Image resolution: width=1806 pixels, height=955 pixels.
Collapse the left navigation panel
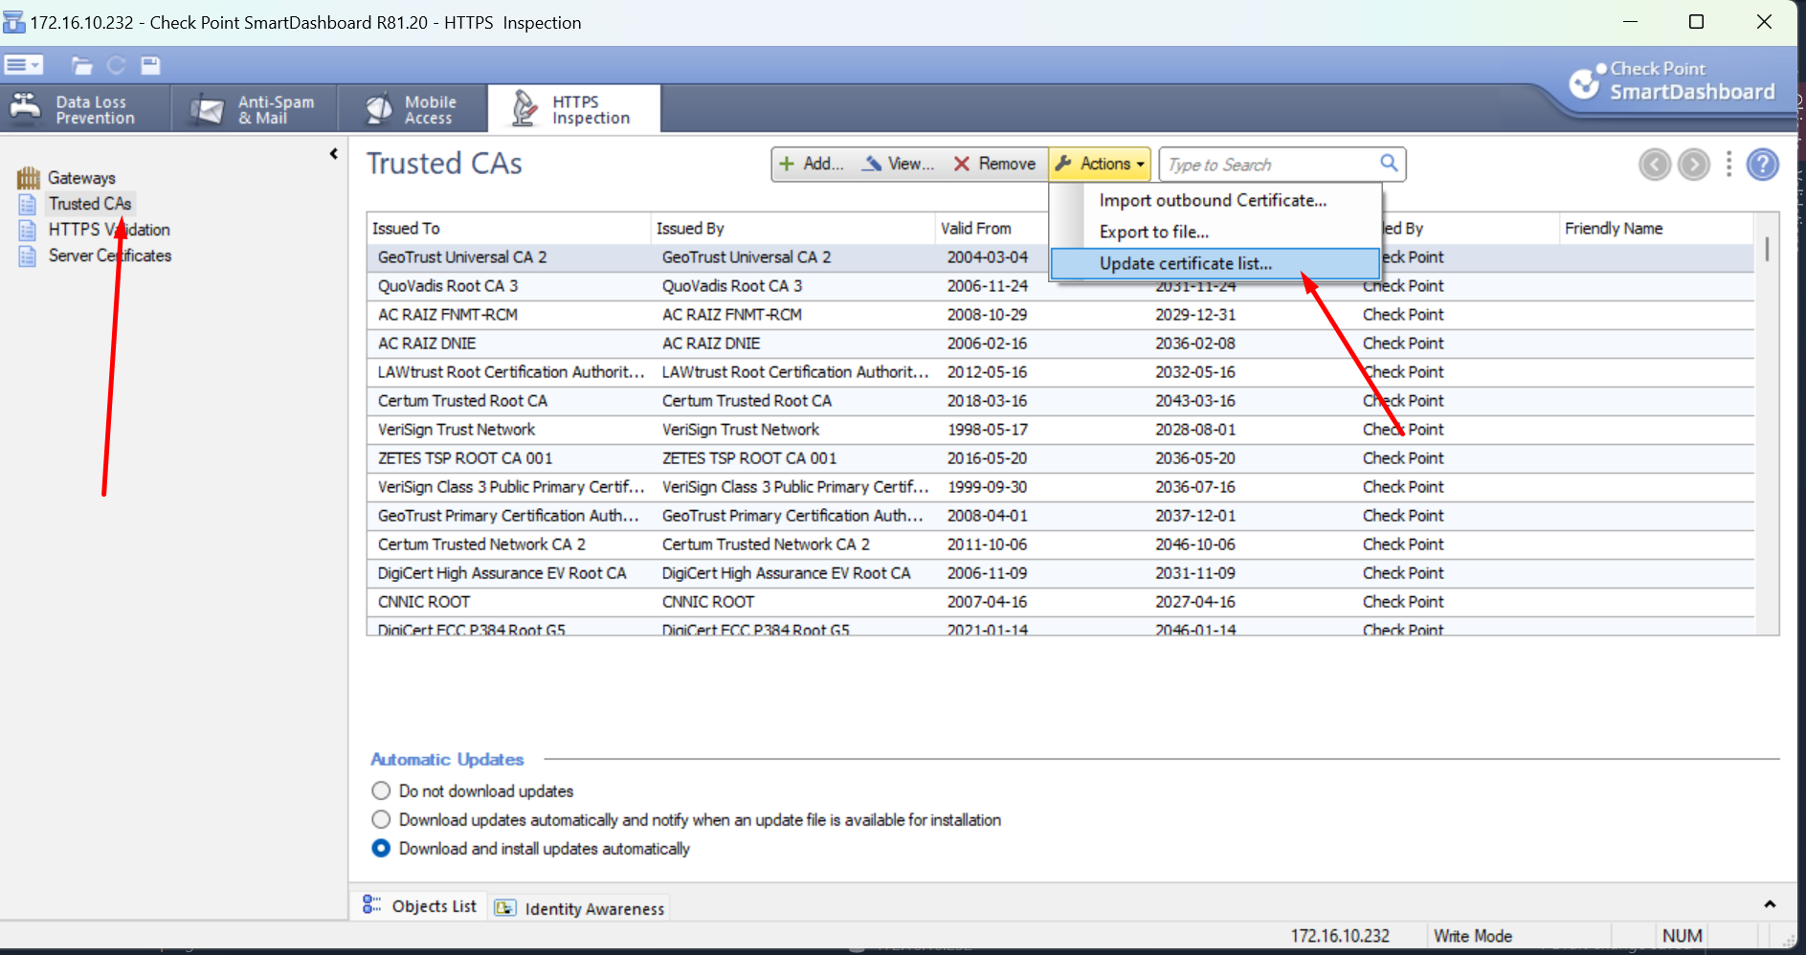pos(333,153)
